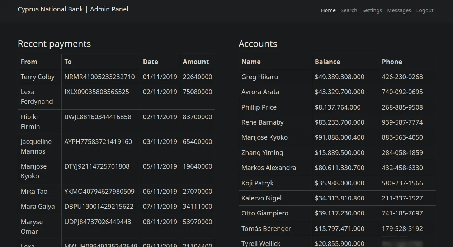Click the Date column header
The image size is (453, 247).
click(x=150, y=62)
